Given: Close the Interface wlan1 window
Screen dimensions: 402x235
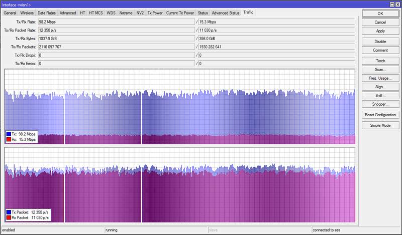Looking at the screenshot, I should [397, 5].
